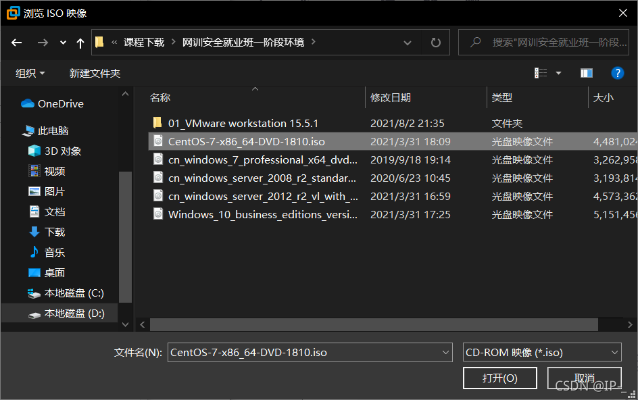Select Windows_10_business_editions file
638x400 pixels.
coord(263,215)
